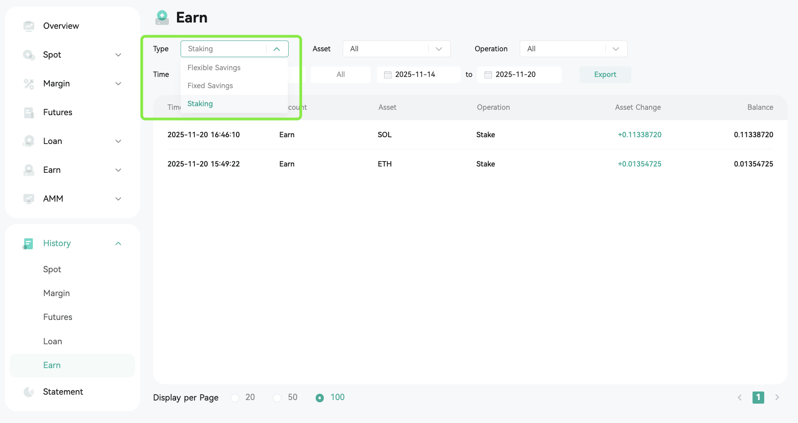Open the Operation filter dropdown
This screenshot has height=423, width=798.
[x=573, y=49]
